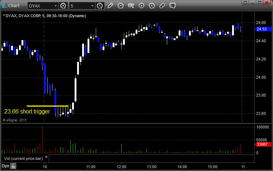Click the 23.60 price axis label
Image resolution: width=273 pixels, height=171 pixels.
pos(261,113)
